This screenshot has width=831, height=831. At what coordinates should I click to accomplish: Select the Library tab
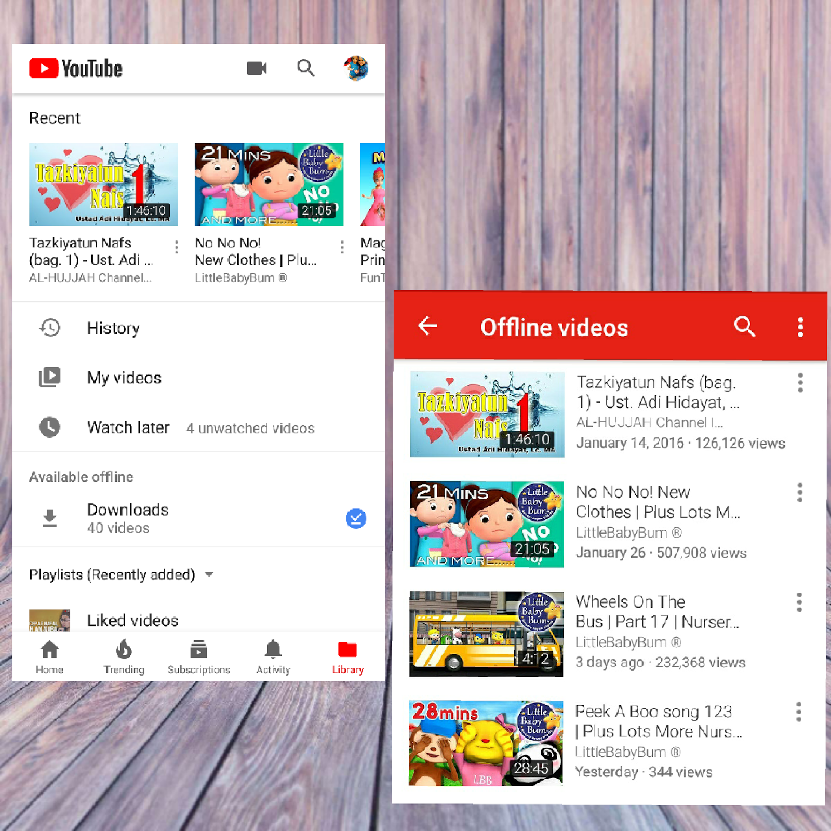coord(348,657)
